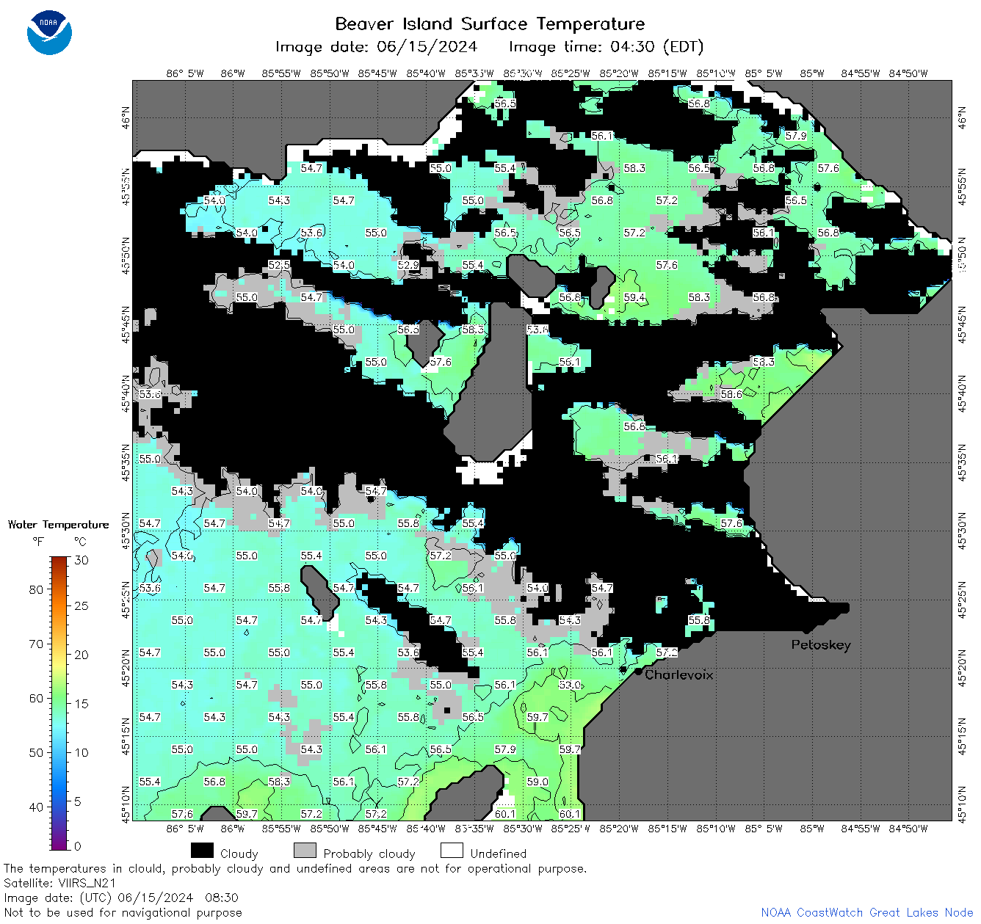Click the 0 Celsius tick label
This screenshot has height=924, width=981.
click(x=78, y=845)
